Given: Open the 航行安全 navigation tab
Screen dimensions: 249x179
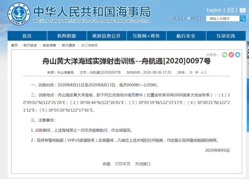Looking at the screenshot, I should click(186, 36).
